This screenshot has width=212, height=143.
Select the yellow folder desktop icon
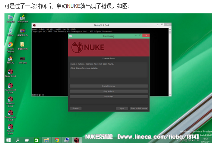(22, 46)
